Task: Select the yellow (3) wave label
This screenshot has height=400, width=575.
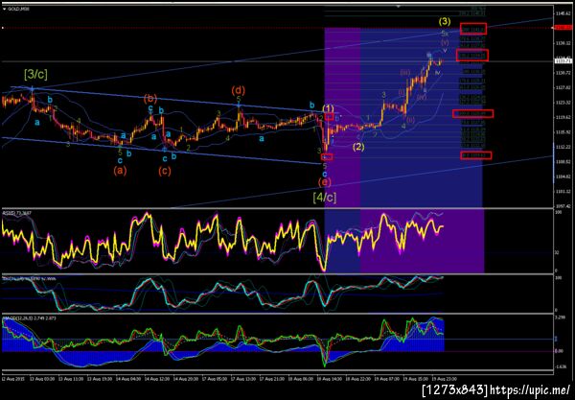Action: (x=445, y=21)
